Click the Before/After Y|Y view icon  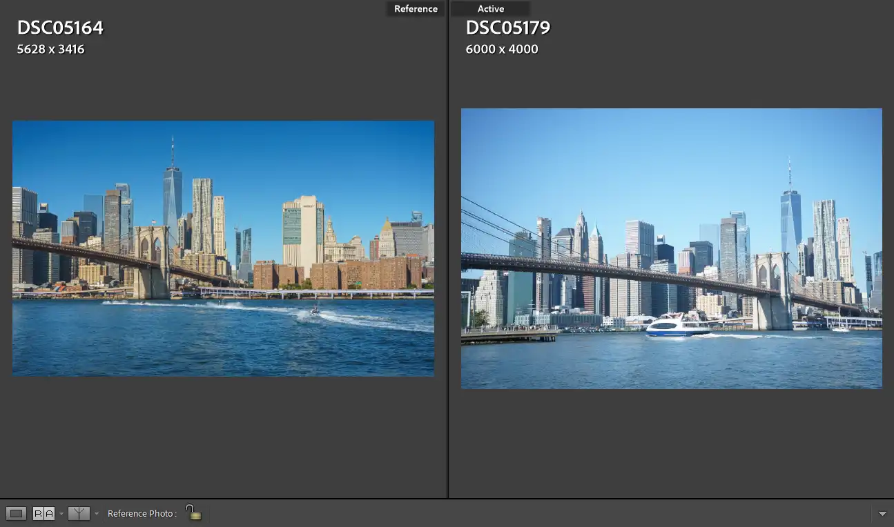click(79, 513)
